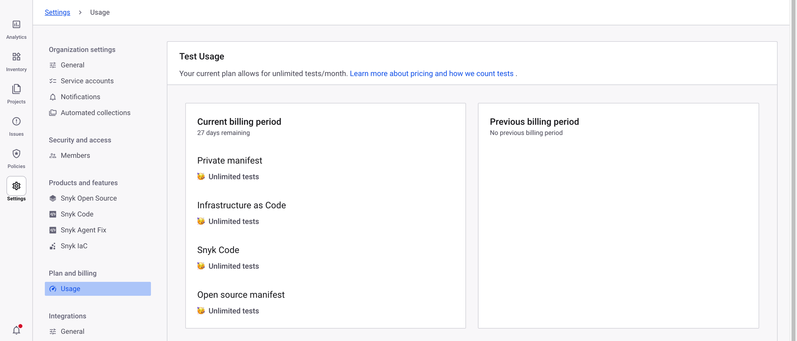Click the sliders icon beside organization General
The height and width of the screenshot is (341, 797).
(53, 65)
